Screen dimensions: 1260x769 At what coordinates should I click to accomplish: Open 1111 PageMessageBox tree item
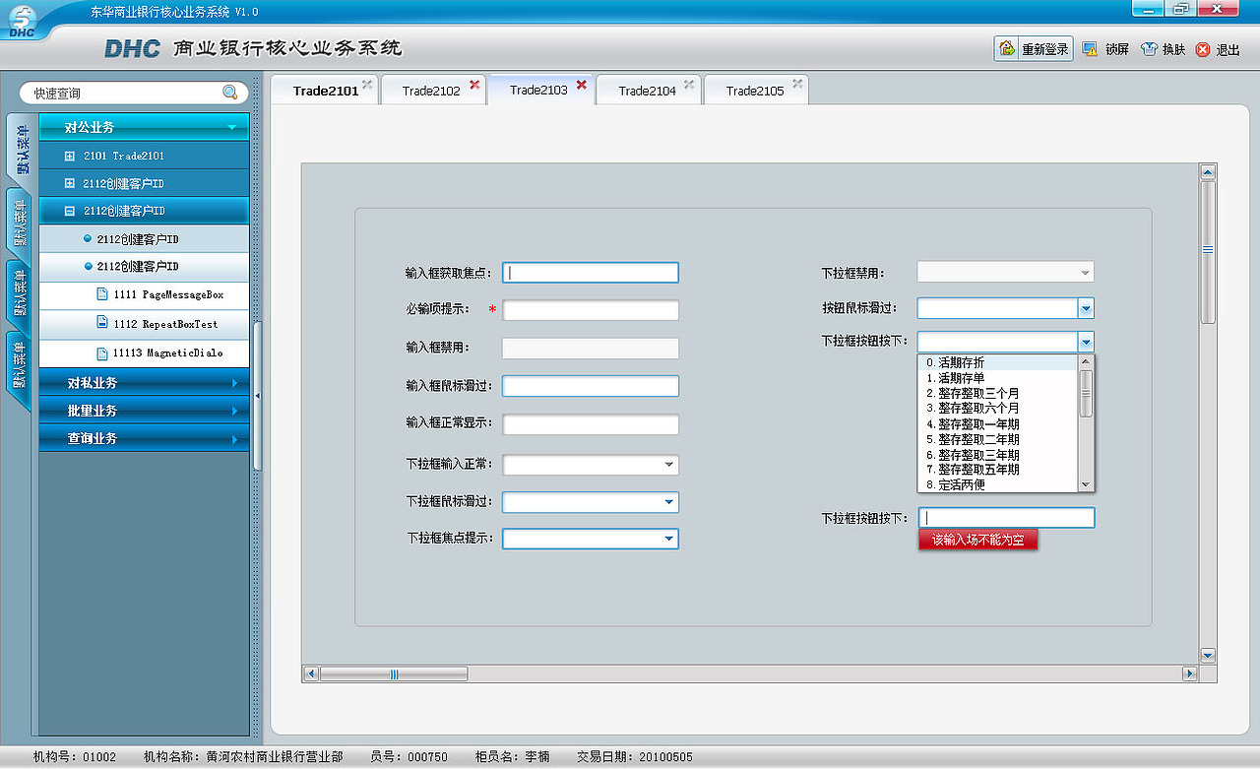pos(145,294)
